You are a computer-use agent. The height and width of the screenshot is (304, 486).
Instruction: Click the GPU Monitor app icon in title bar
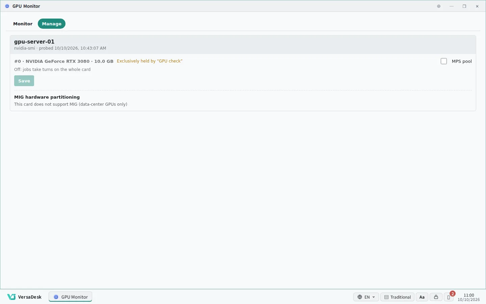point(7,6)
